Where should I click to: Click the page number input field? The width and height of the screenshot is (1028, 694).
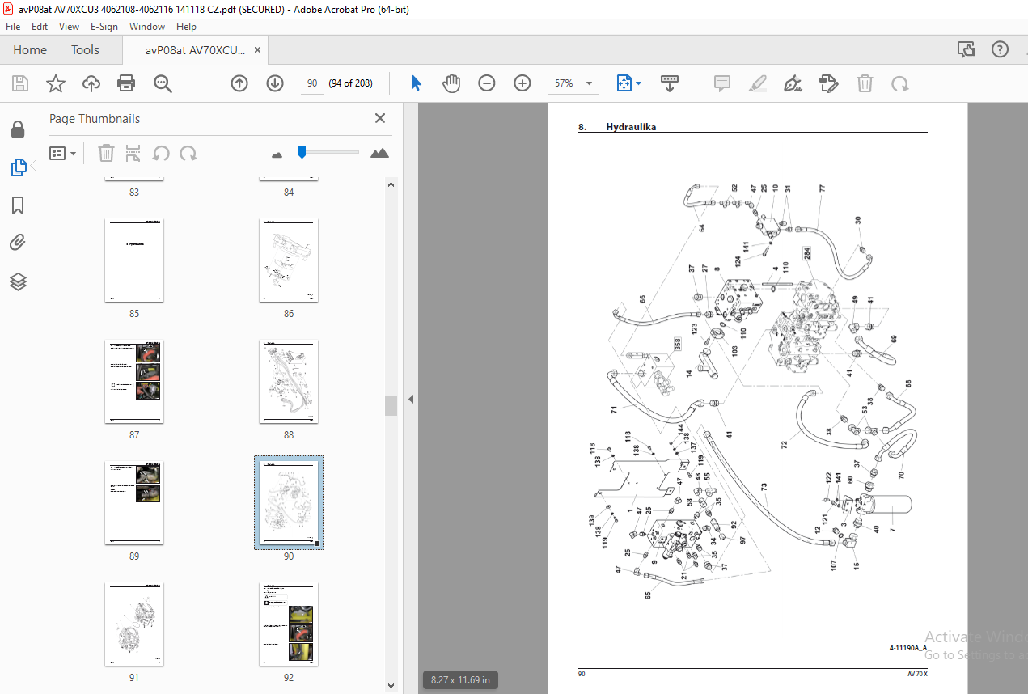point(311,83)
